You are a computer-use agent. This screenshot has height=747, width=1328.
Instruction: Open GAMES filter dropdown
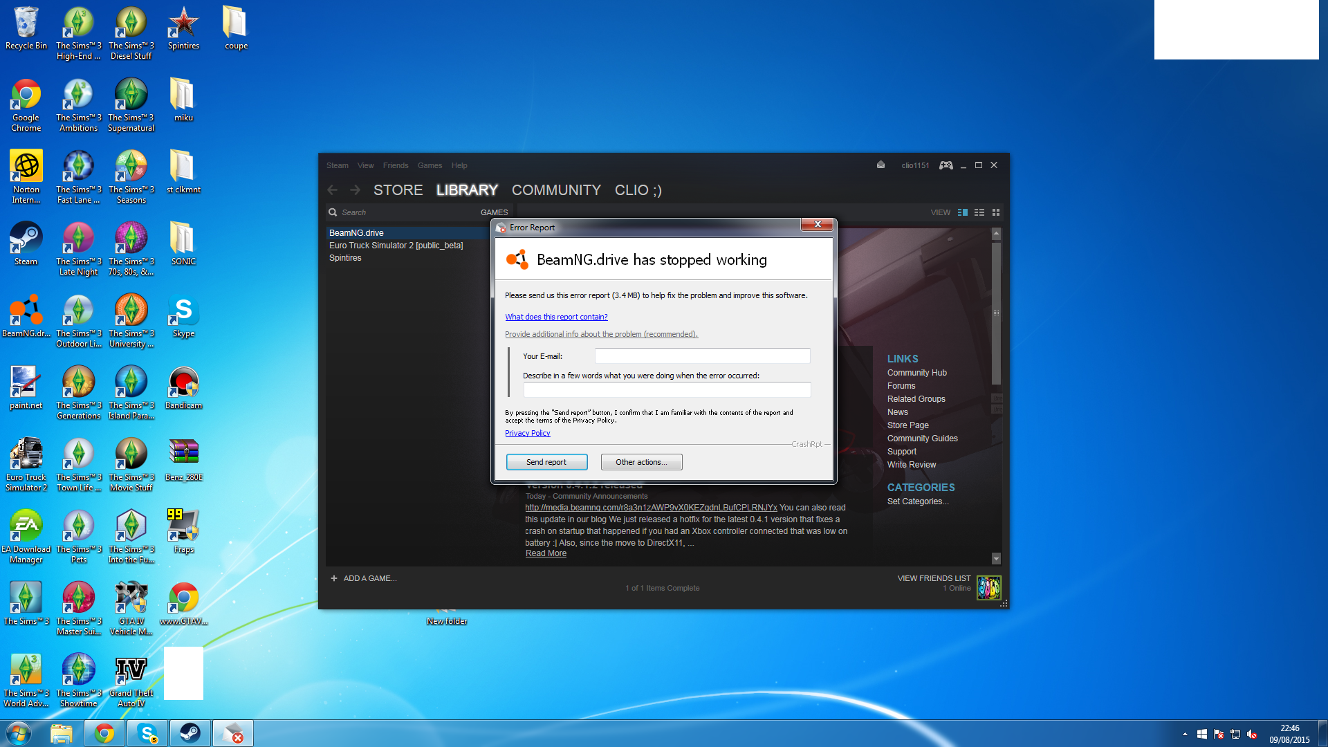[x=494, y=212]
